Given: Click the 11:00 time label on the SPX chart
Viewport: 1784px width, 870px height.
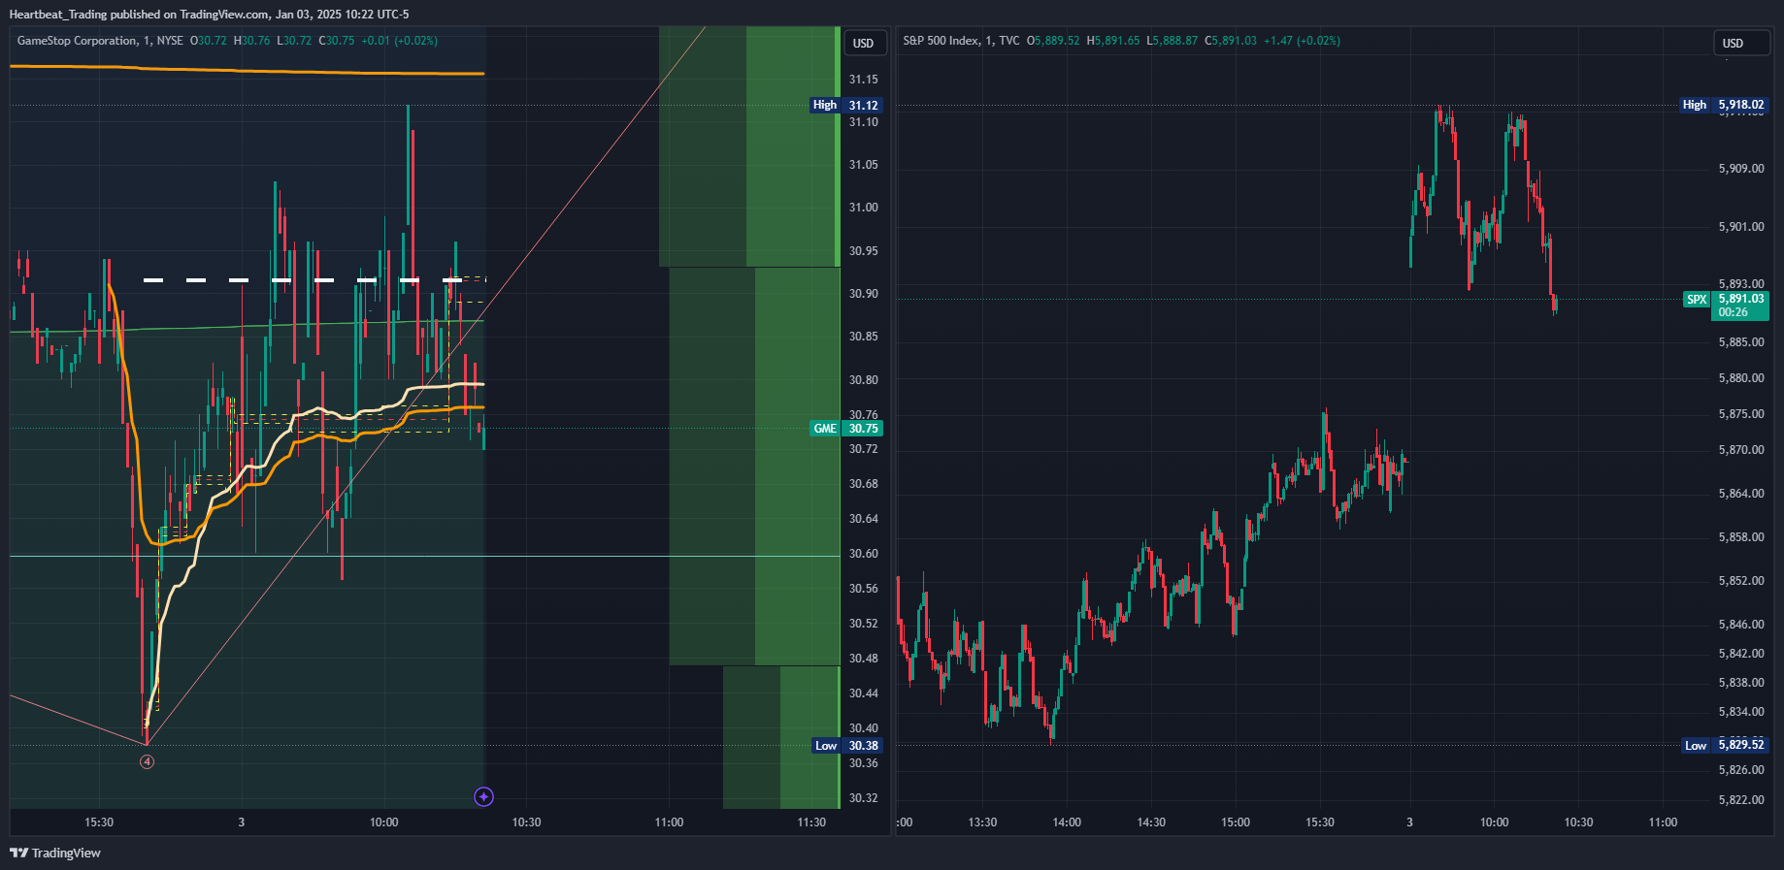Looking at the screenshot, I should (x=1663, y=822).
